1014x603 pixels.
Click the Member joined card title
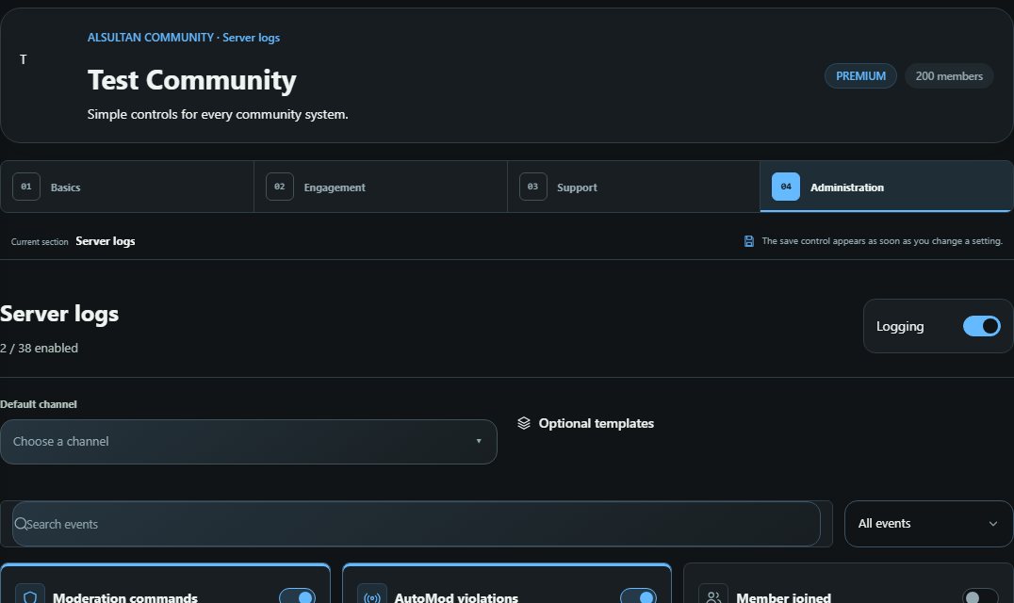point(783,598)
